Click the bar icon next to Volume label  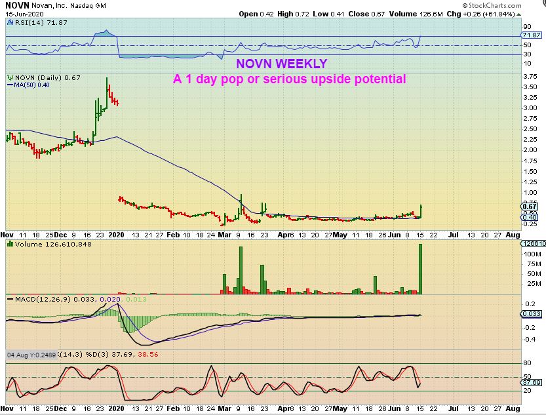click(9, 244)
